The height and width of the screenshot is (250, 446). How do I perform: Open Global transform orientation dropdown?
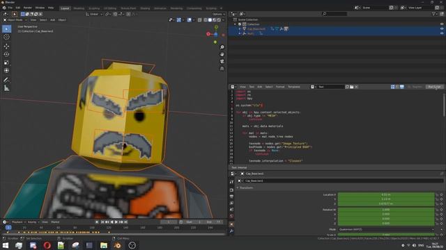tap(94, 14)
